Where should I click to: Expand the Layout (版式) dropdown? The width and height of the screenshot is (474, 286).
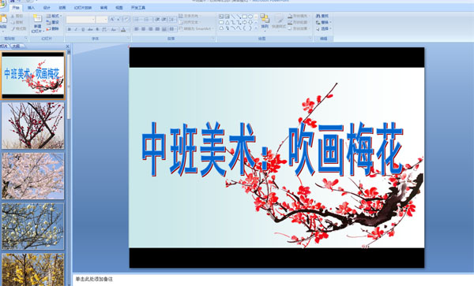[54, 16]
